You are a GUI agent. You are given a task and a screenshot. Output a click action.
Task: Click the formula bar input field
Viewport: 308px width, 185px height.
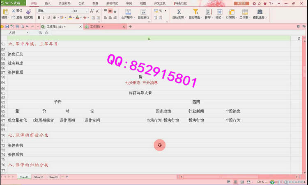pos(164,33)
